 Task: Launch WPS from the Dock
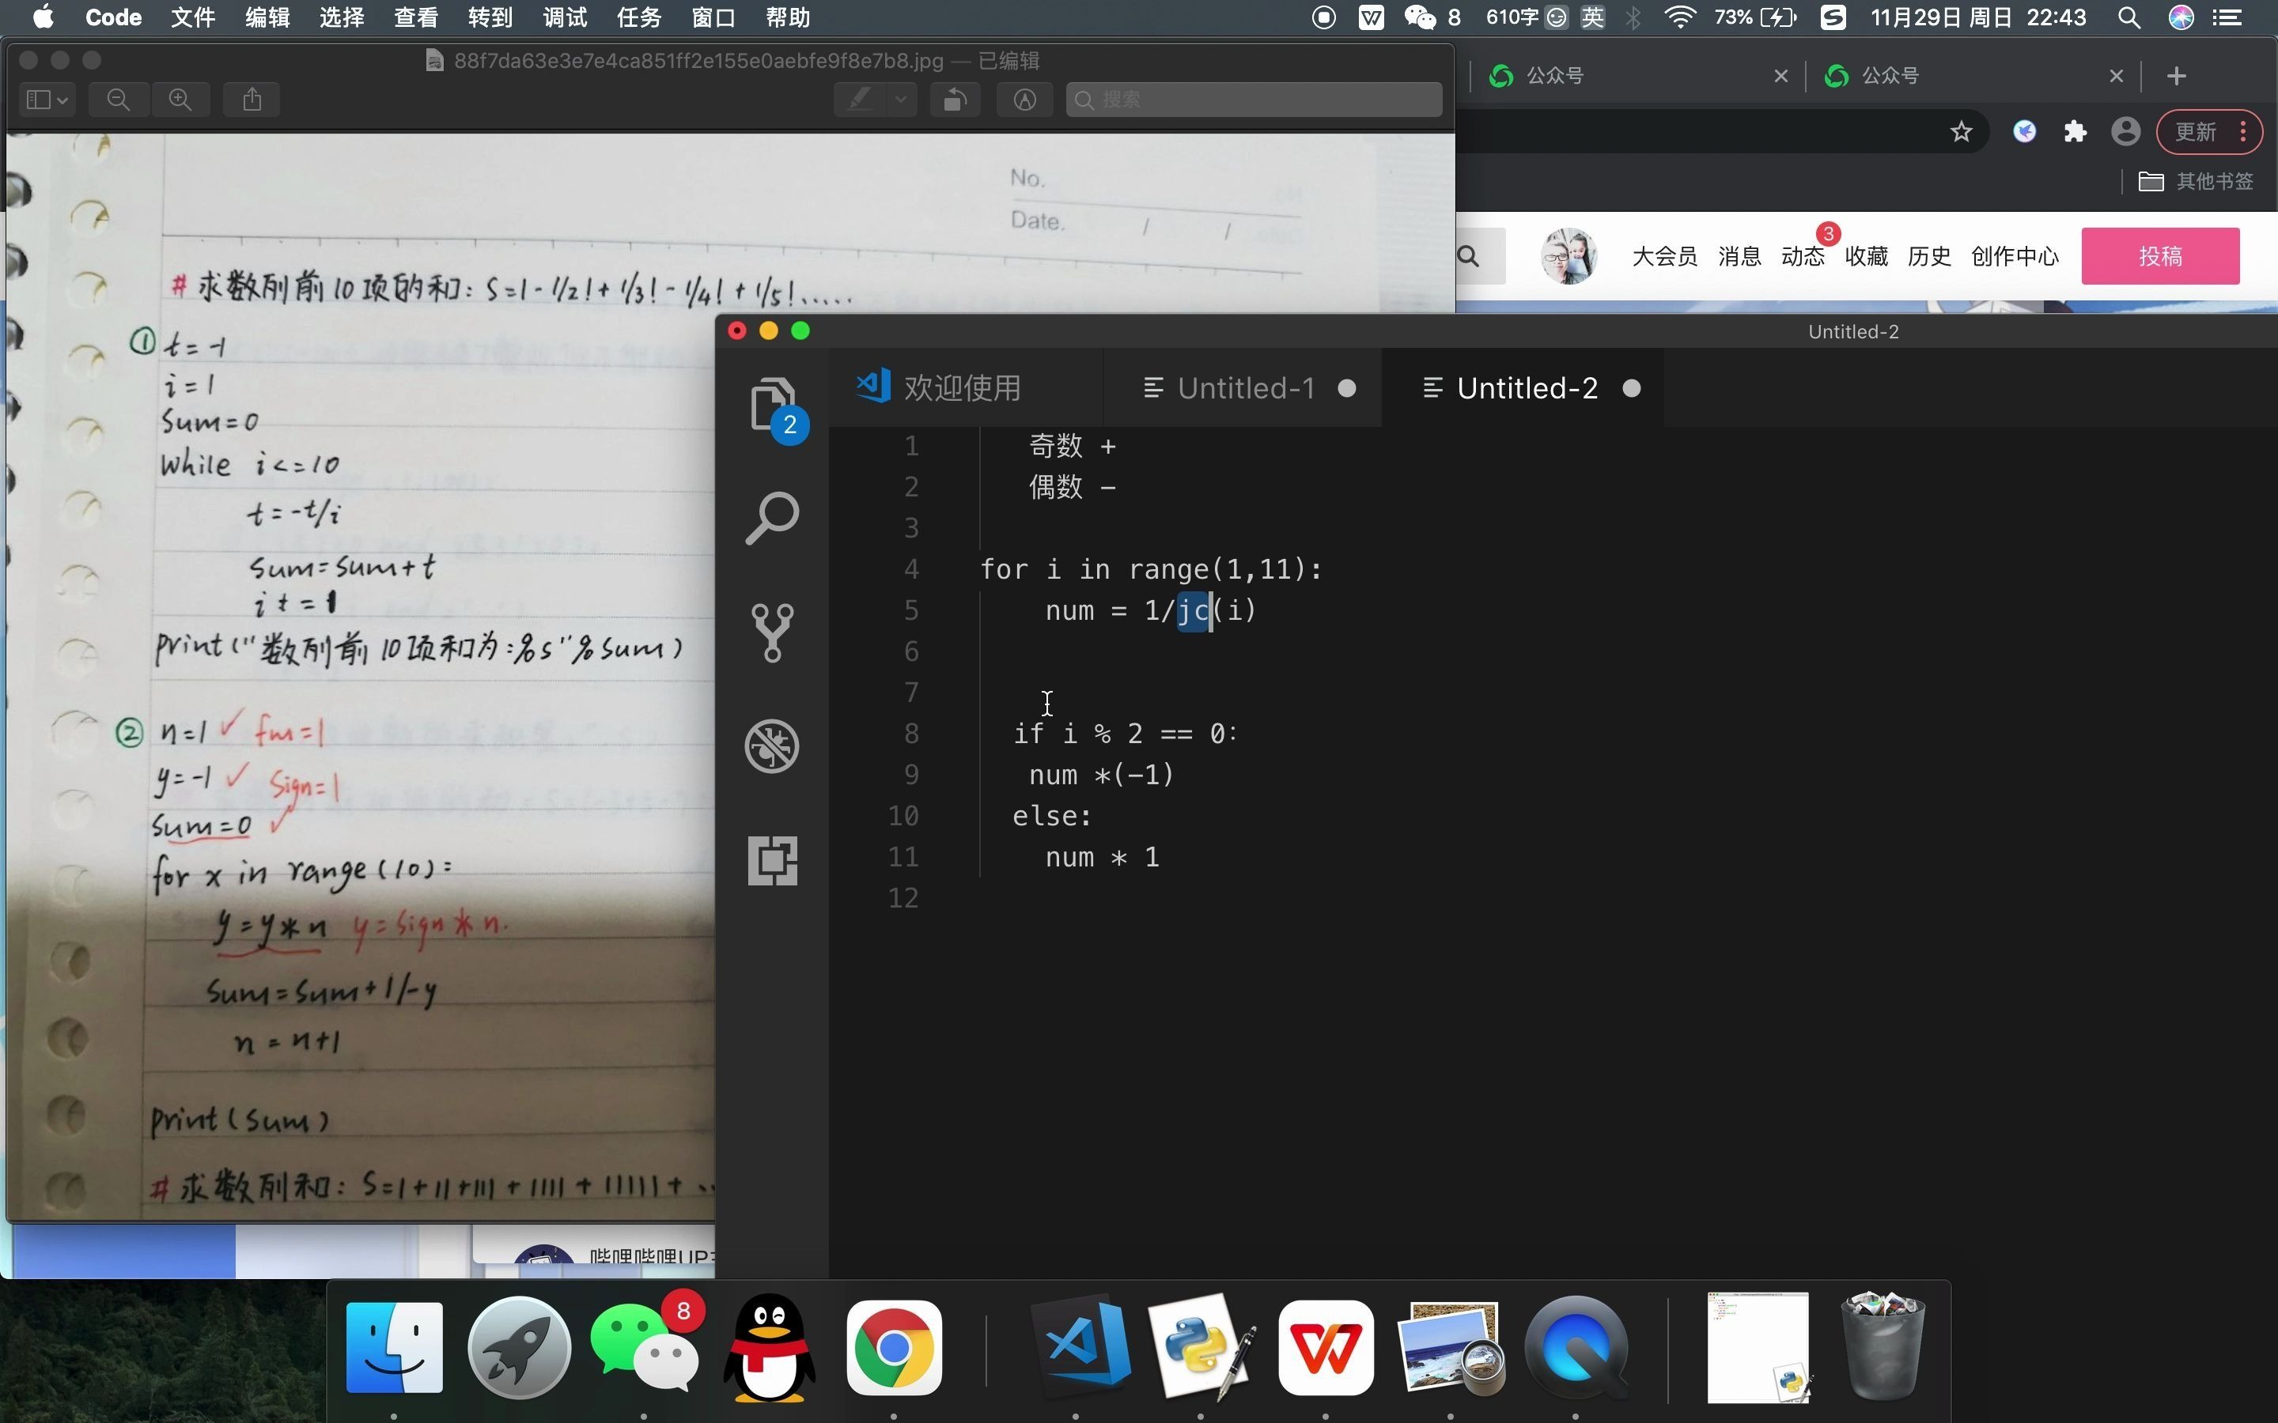1326,1348
